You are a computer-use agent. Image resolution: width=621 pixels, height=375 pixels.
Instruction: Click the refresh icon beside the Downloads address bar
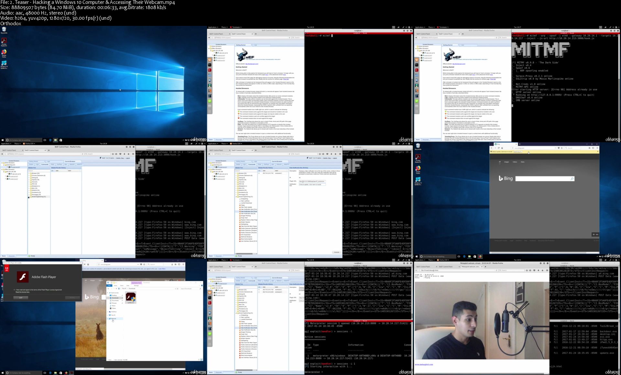(178, 289)
